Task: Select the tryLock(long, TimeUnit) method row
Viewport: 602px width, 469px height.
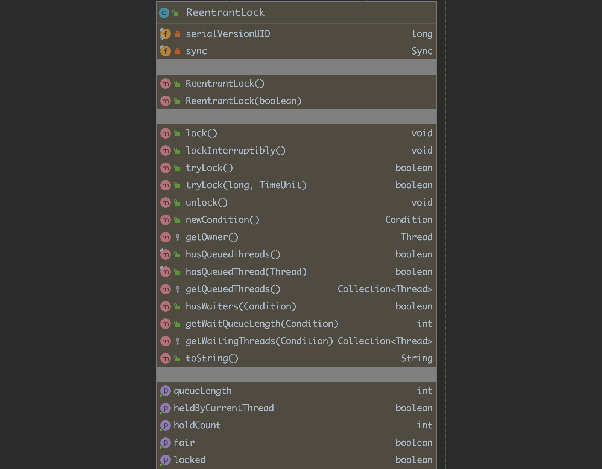Action: (296, 185)
